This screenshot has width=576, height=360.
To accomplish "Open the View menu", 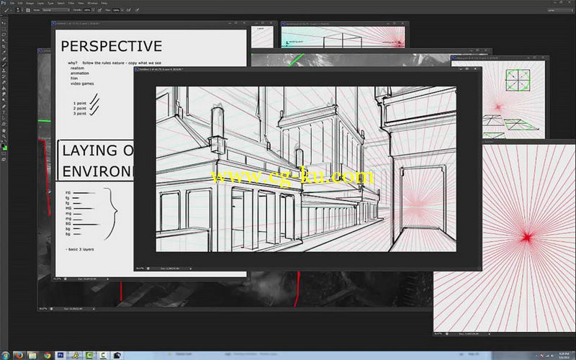I will (81, 3).
